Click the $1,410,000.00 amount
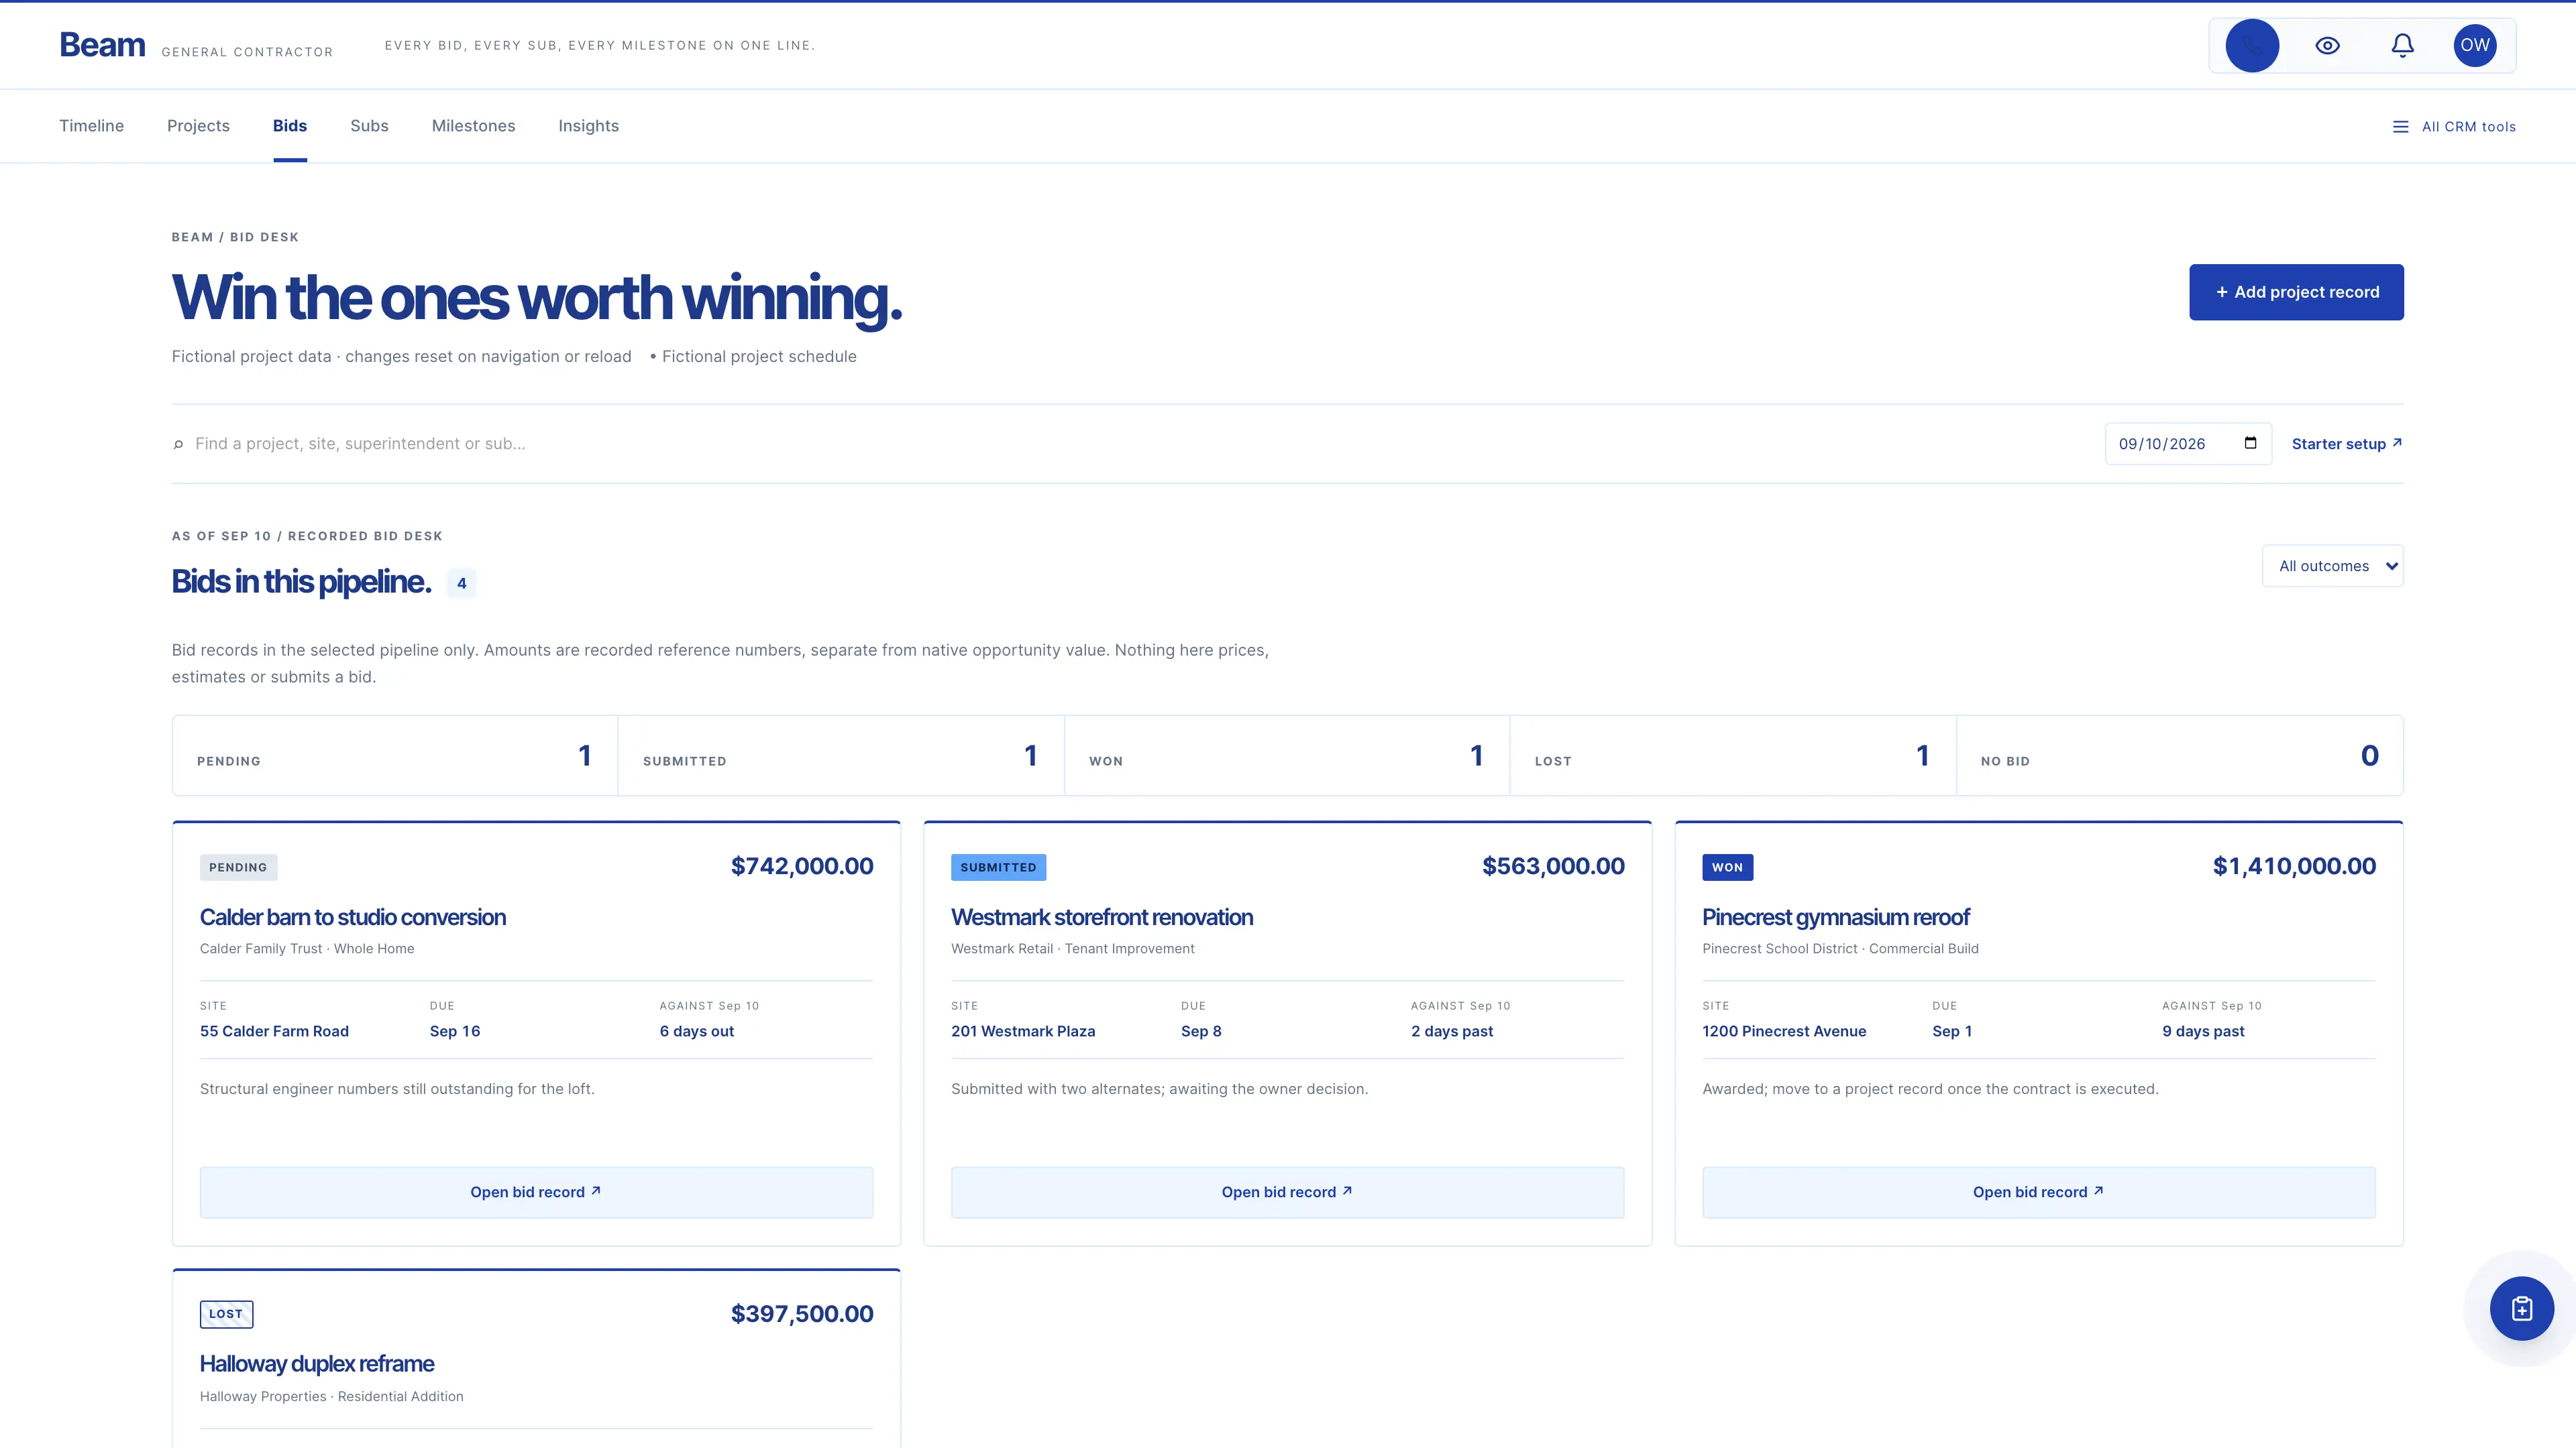The image size is (2576, 1448). point(2294,866)
